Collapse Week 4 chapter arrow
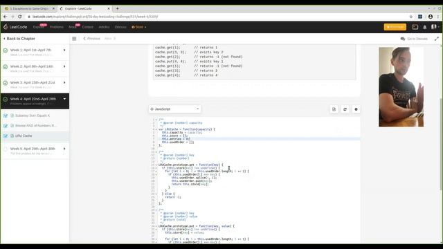The height and width of the screenshot is (249, 443). (x=64, y=99)
